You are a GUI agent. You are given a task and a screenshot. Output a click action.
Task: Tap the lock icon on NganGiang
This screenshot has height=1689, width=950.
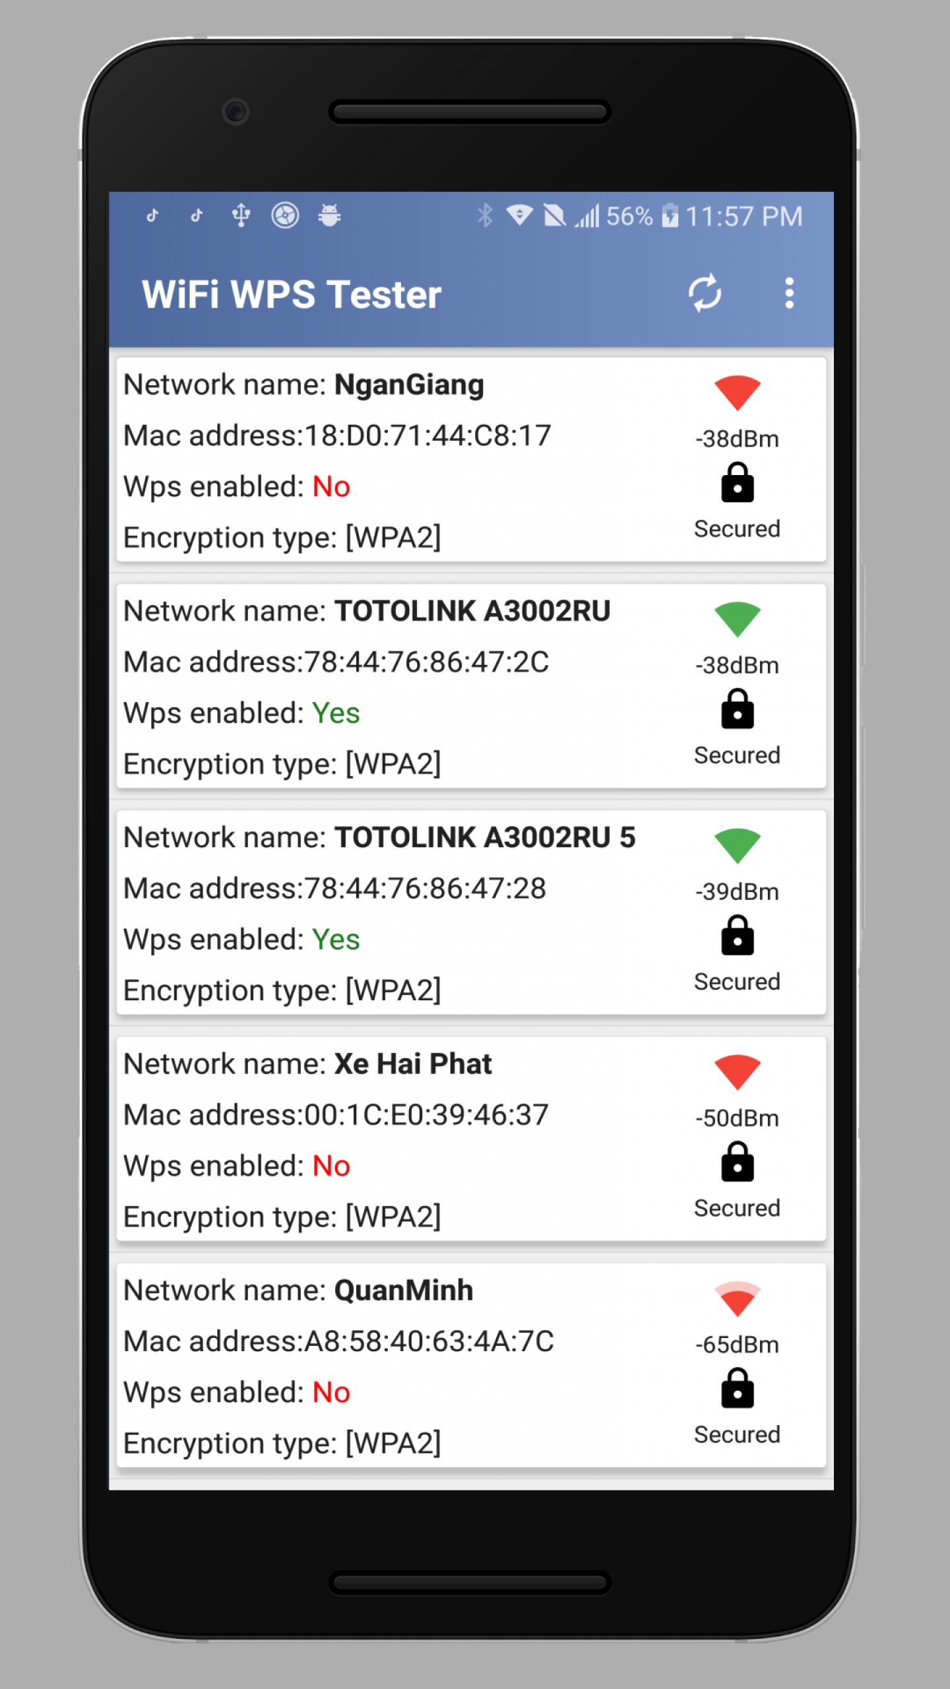[737, 483]
